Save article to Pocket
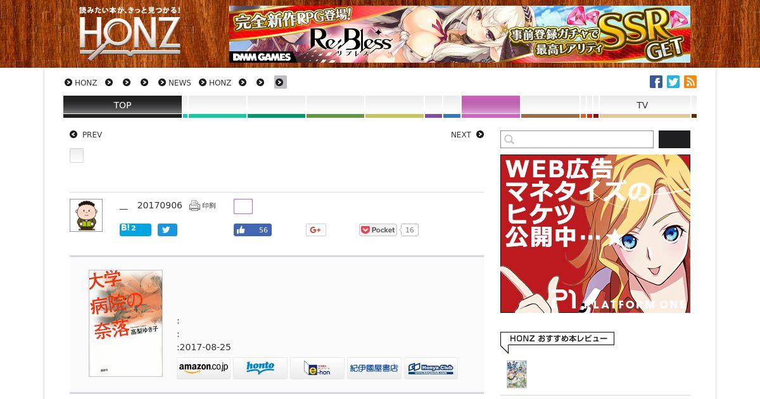The width and height of the screenshot is (760, 399). tap(378, 230)
